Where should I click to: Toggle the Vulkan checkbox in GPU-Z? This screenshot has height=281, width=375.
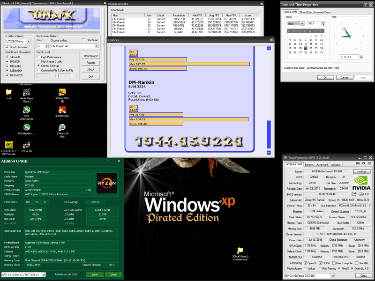click(306, 268)
